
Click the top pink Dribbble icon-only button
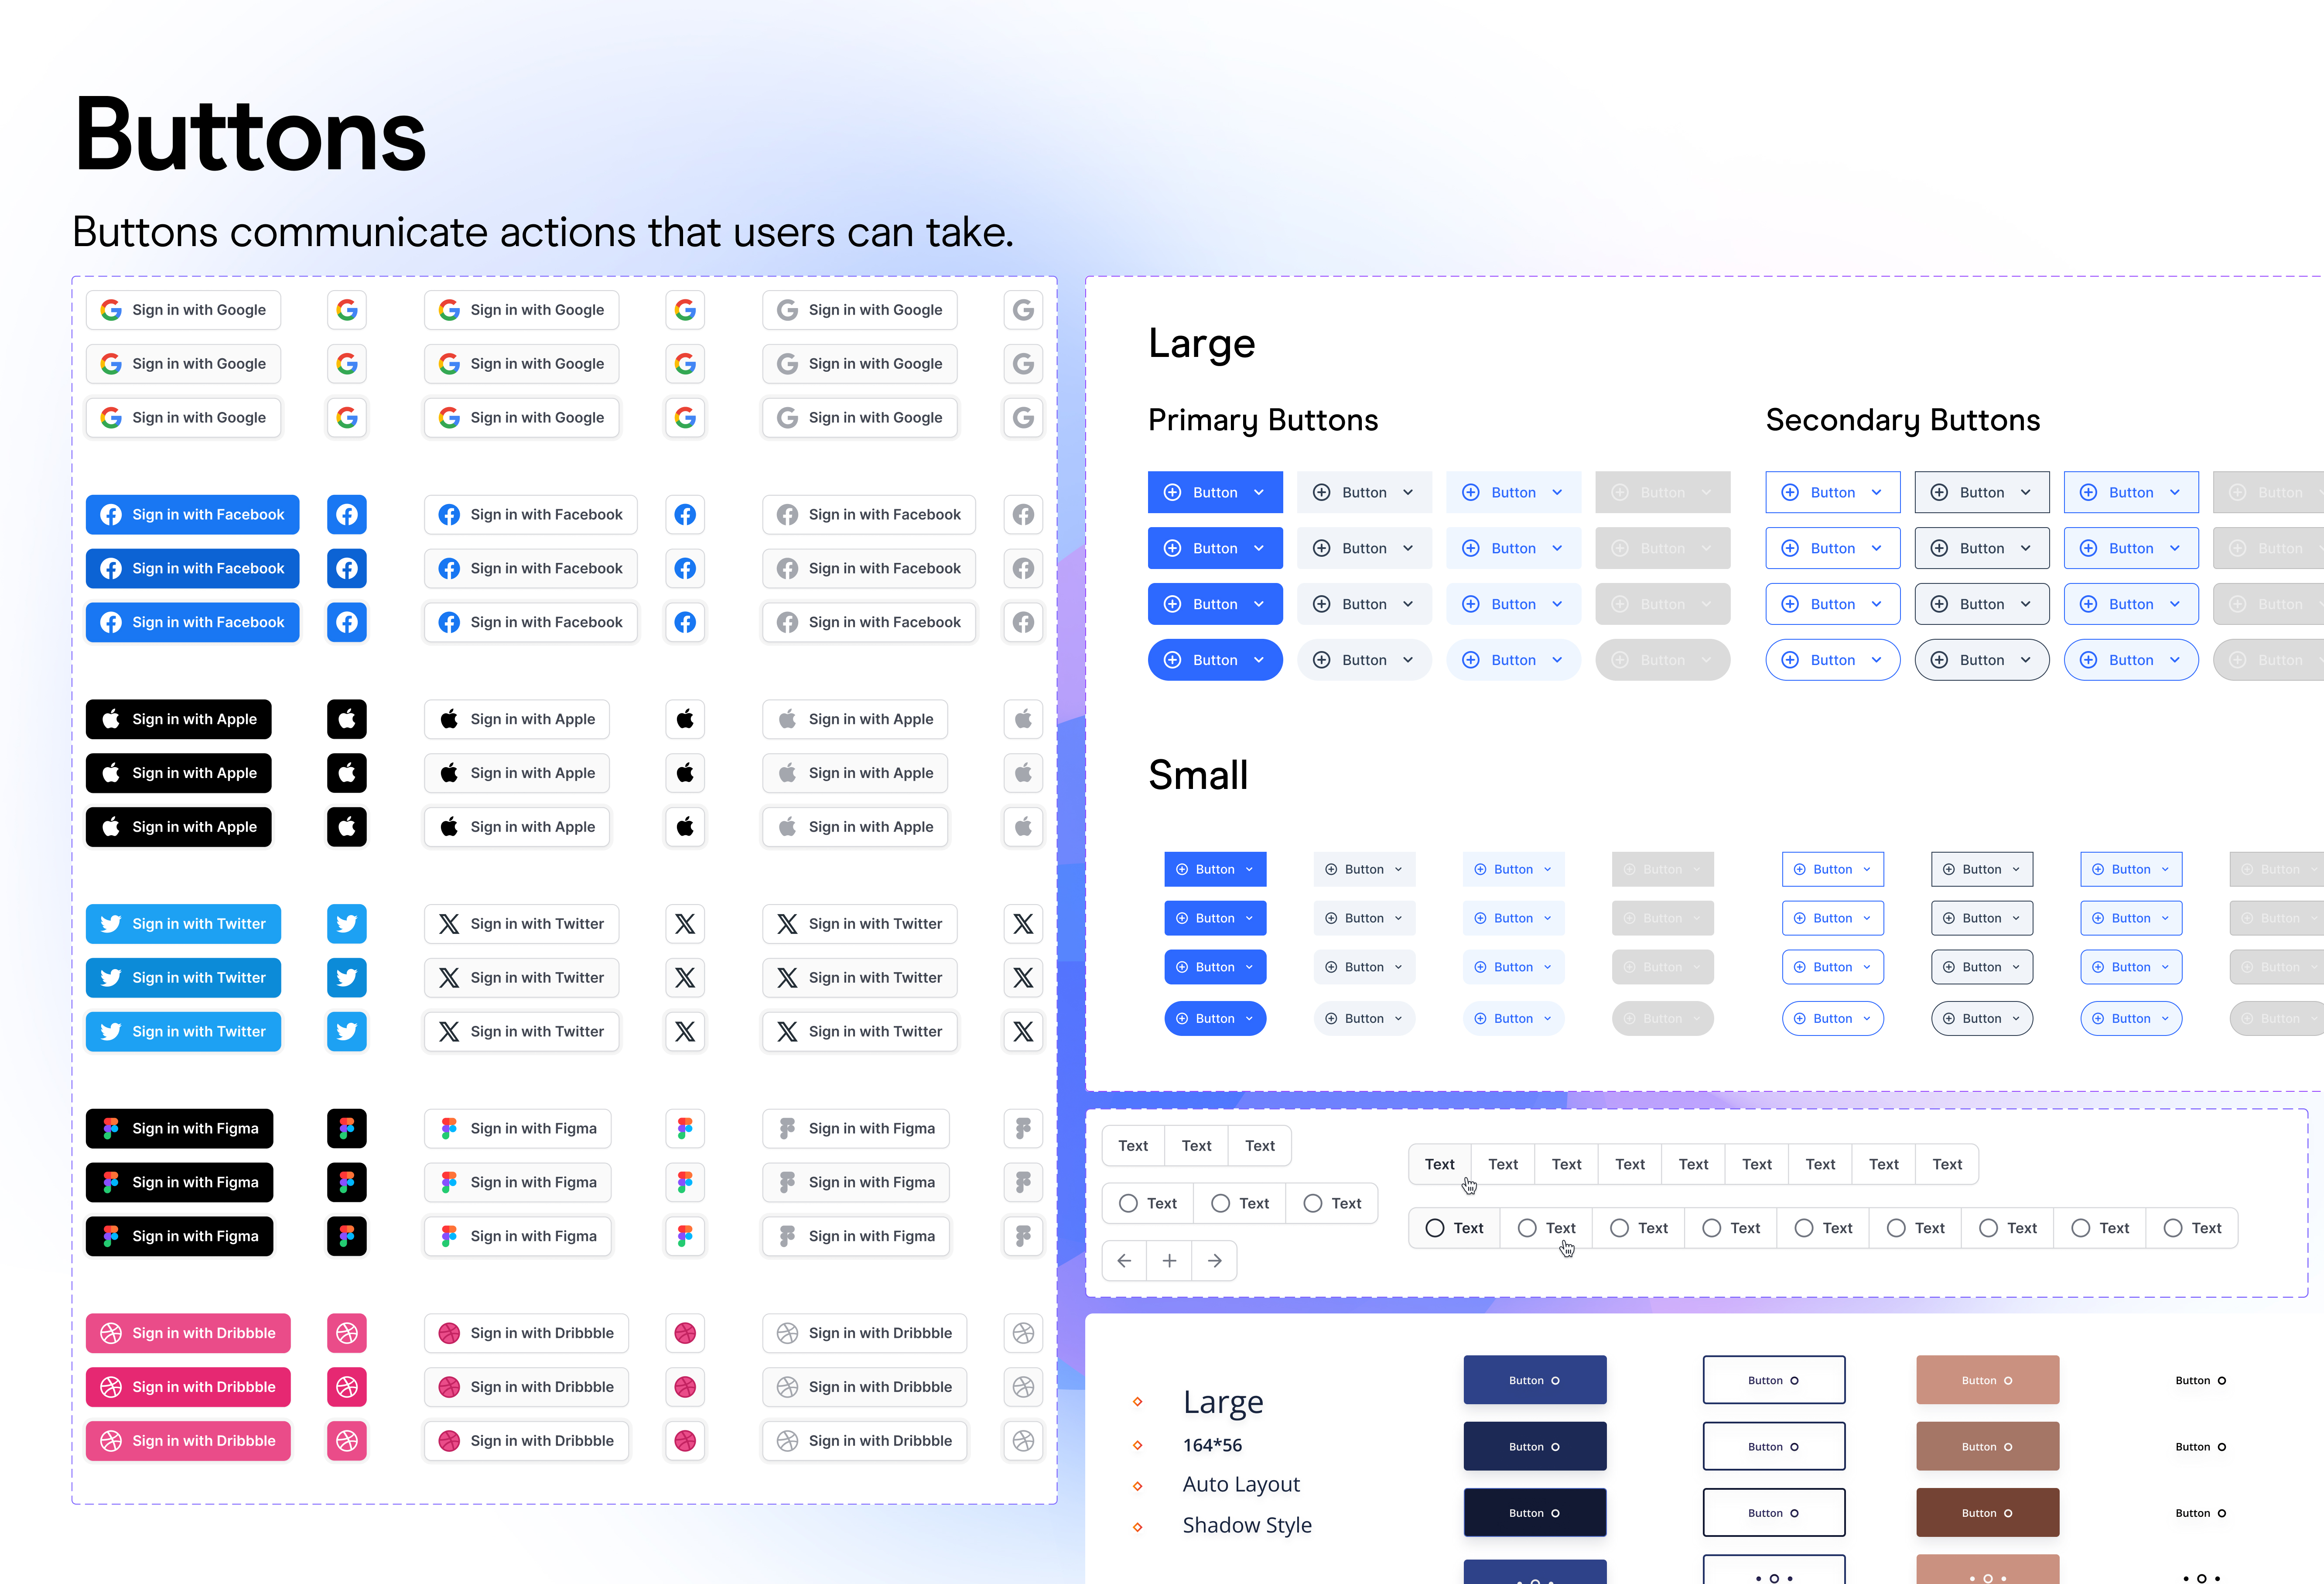(x=347, y=1333)
